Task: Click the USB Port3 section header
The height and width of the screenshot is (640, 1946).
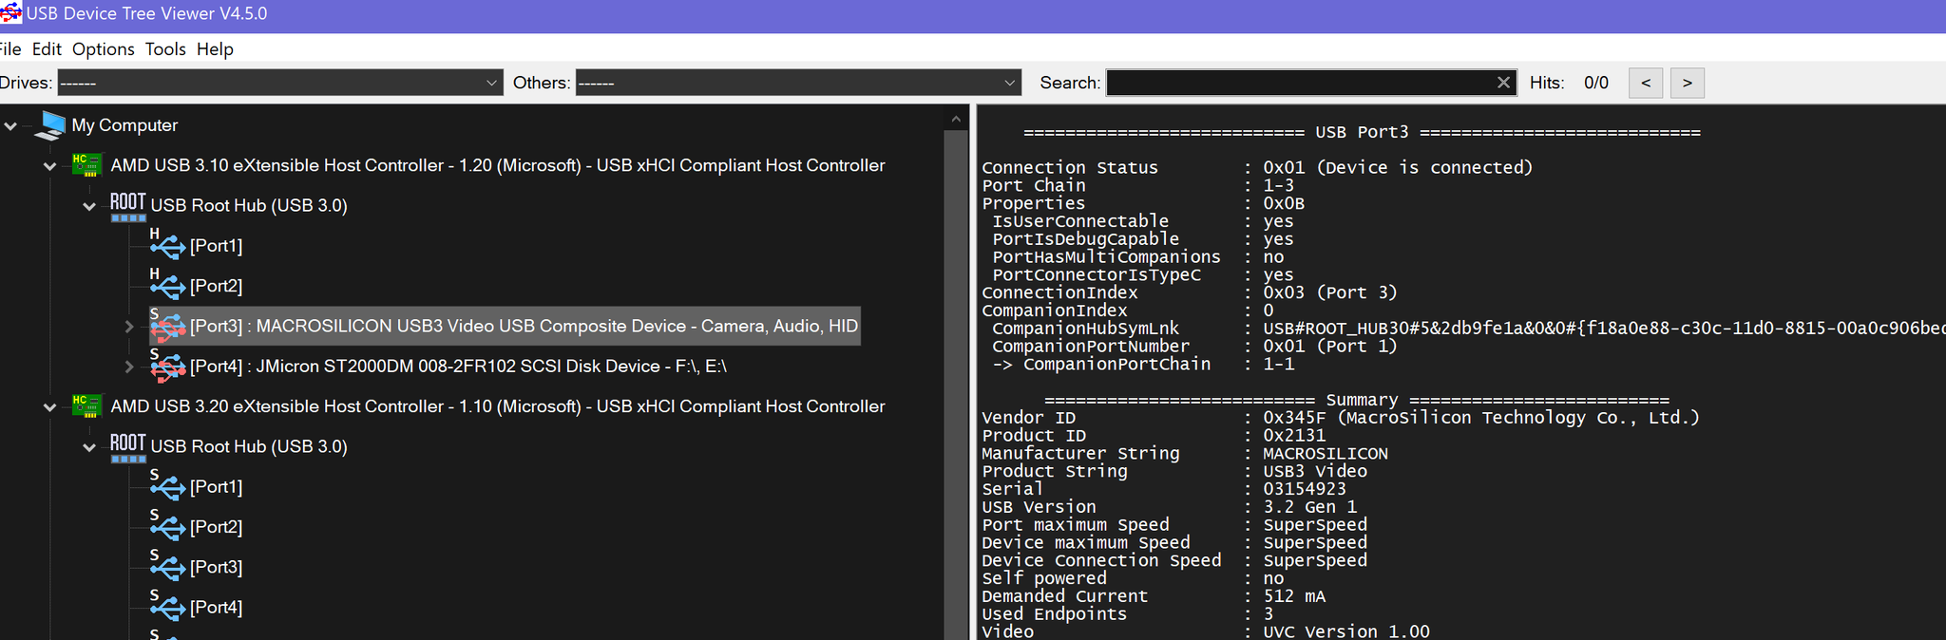Action: click(1362, 132)
